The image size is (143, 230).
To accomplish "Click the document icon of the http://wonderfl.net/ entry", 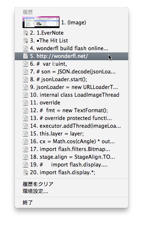I will tap(25, 56).
